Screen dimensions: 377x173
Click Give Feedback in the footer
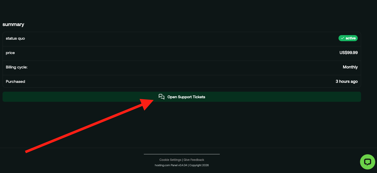click(194, 160)
